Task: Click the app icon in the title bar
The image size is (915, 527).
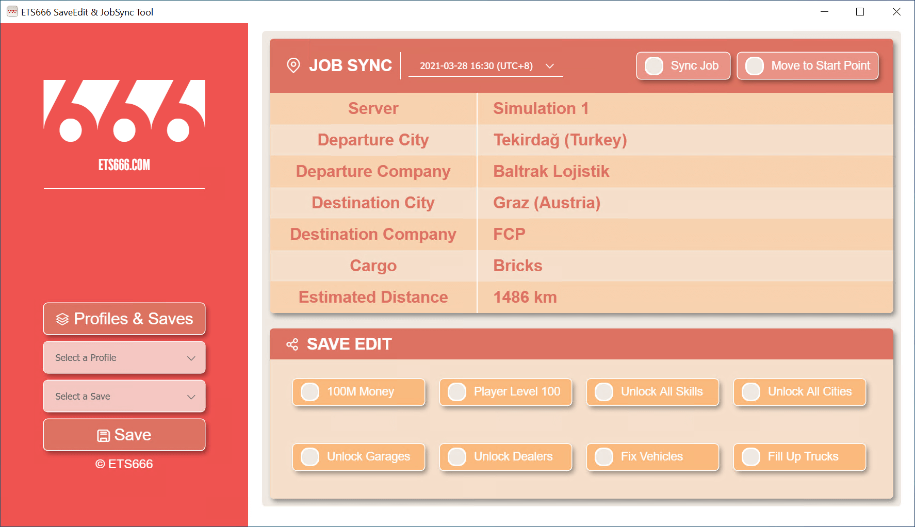Action: coord(12,12)
